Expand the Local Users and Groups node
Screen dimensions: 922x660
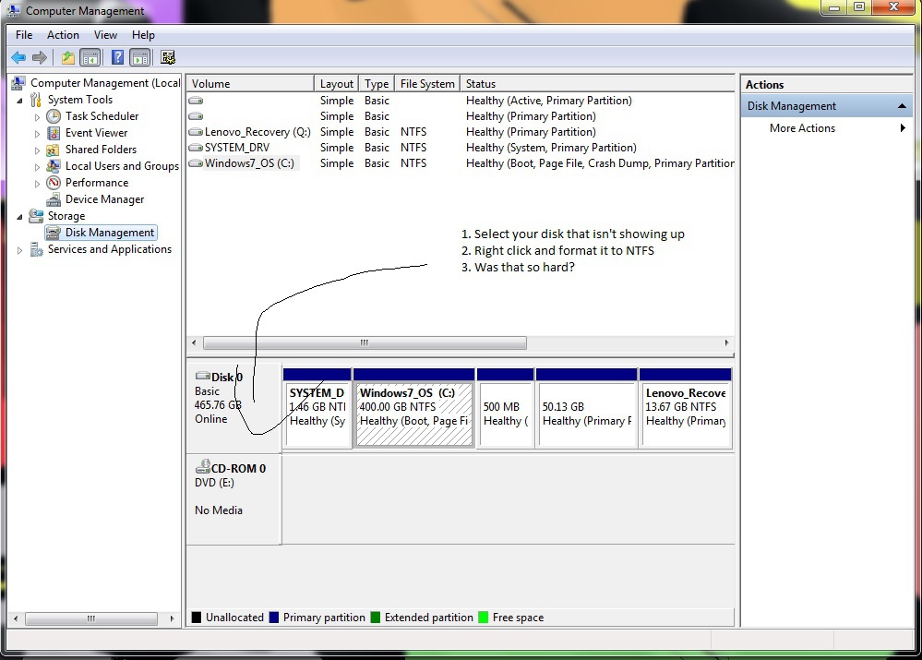(38, 167)
